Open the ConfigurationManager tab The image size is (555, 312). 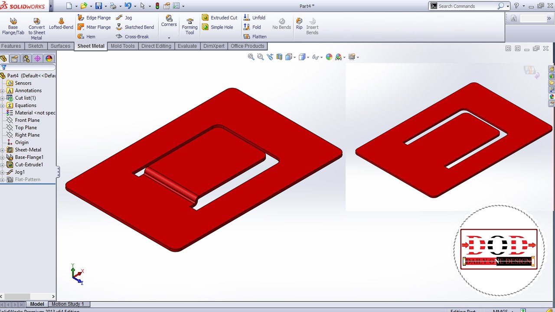[x=26, y=58]
